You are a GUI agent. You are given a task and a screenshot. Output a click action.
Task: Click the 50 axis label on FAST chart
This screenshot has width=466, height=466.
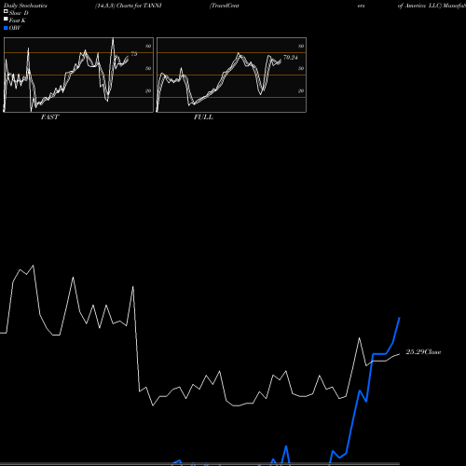point(148,68)
